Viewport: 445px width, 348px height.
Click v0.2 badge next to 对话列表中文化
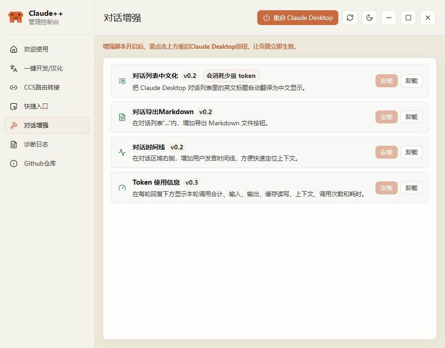pos(190,76)
